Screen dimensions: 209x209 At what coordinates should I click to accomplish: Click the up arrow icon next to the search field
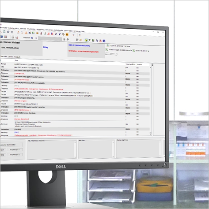[64, 39]
